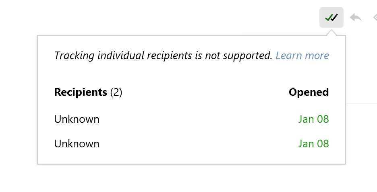Click the Opened column header
Viewport: 377px width, 192px height.
coord(309,92)
